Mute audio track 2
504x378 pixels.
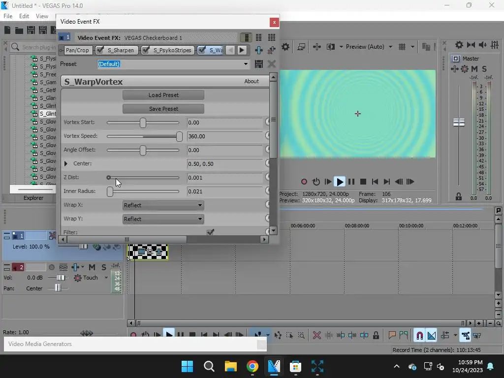[x=92, y=267]
